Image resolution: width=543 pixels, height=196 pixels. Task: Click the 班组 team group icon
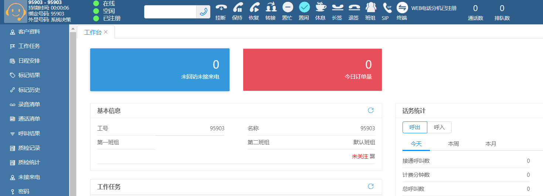click(x=370, y=8)
